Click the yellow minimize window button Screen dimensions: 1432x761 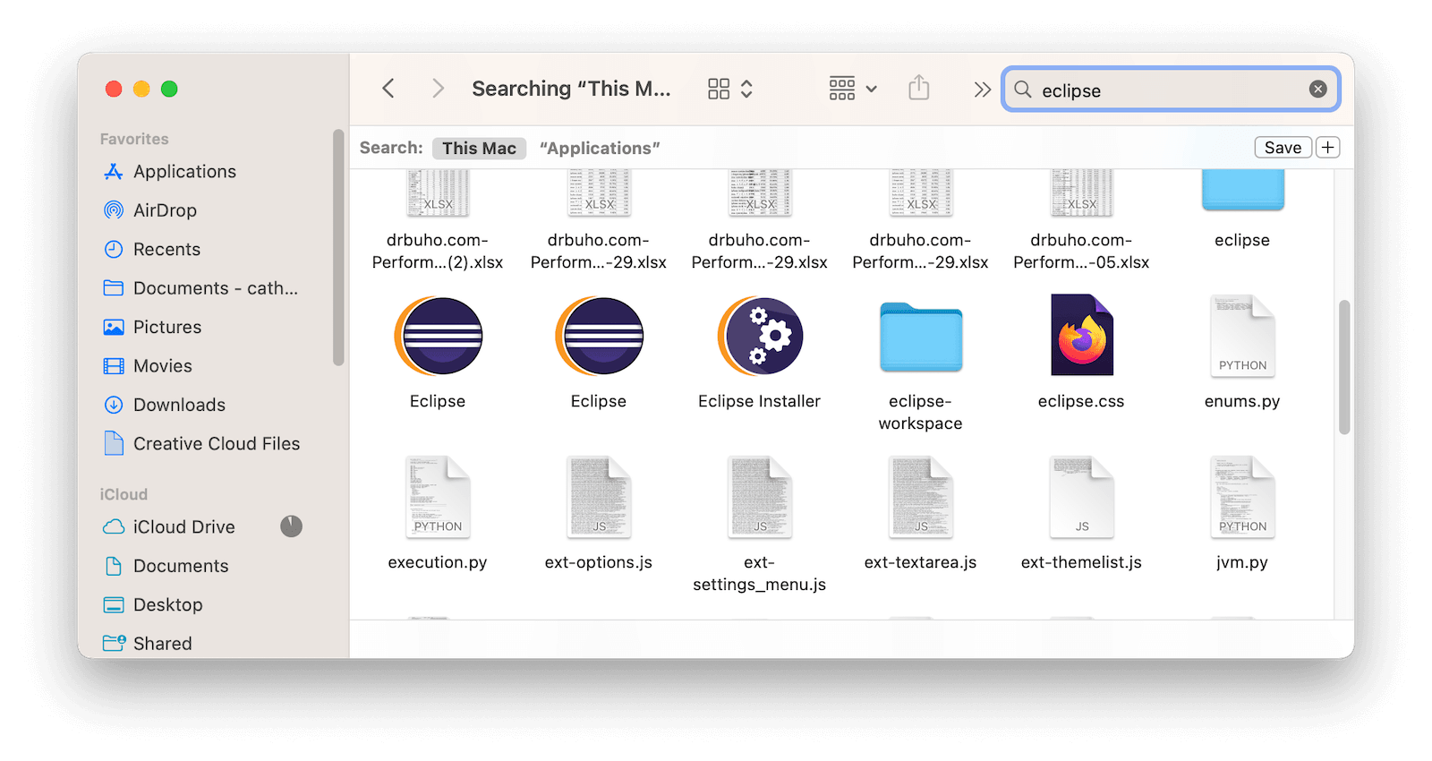click(141, 89)
